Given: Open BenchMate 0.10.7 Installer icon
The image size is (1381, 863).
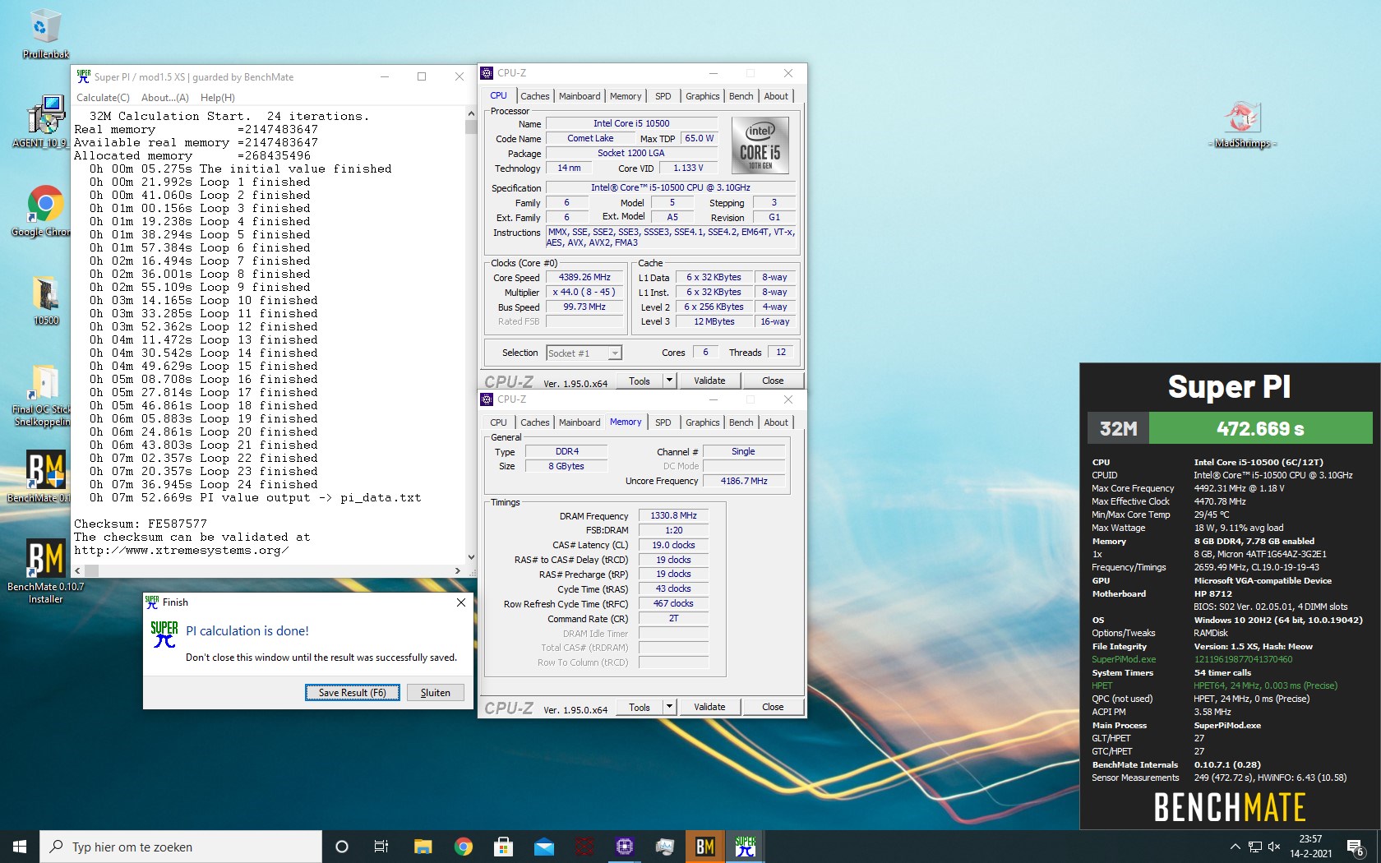Looking at the screenshot, I should (x=46, y=571).
